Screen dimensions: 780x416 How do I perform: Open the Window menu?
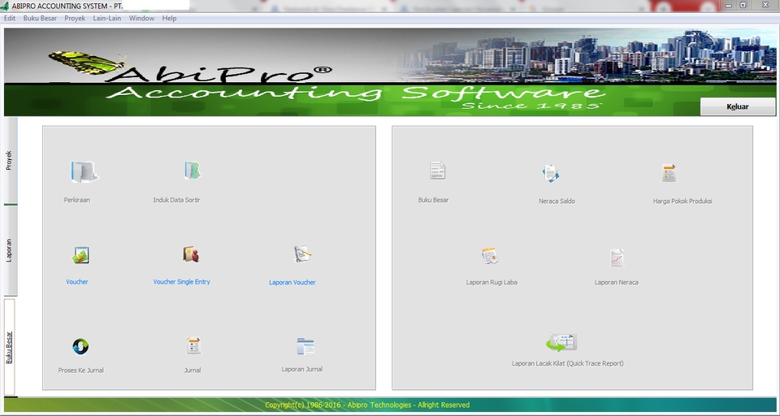tap(141, 19)
